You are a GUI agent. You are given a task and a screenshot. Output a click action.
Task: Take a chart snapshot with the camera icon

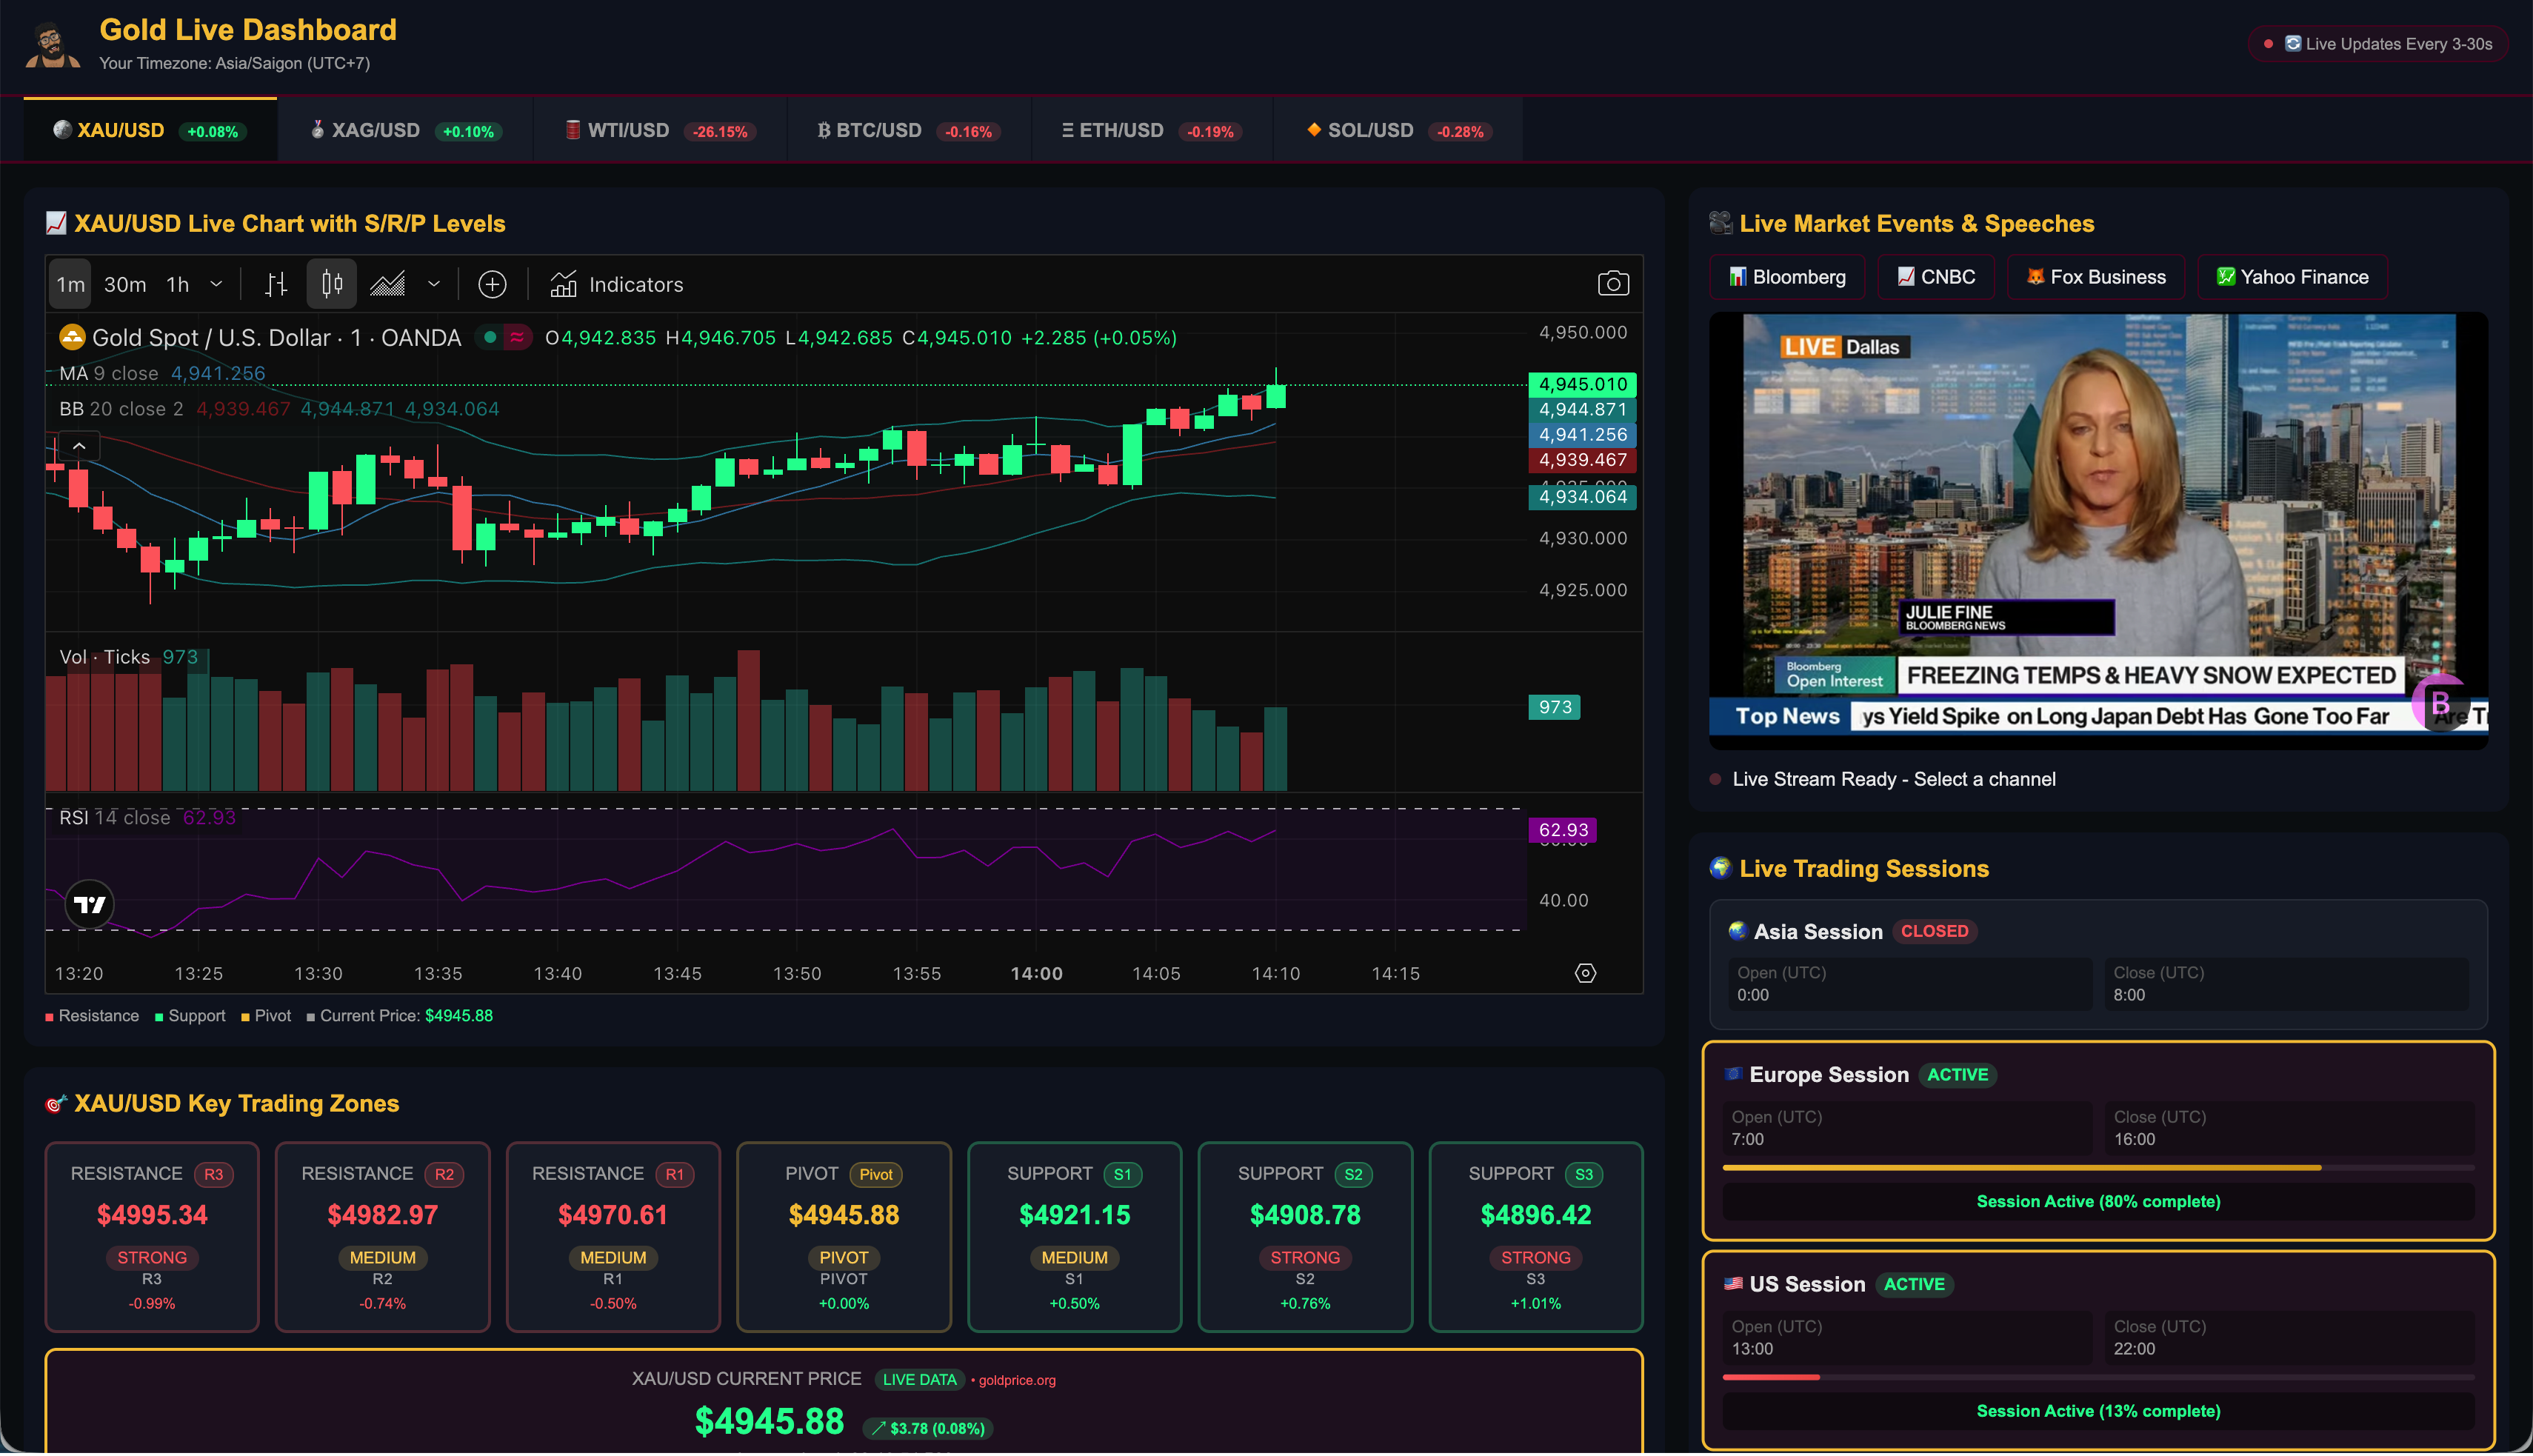click(1614, 284)
